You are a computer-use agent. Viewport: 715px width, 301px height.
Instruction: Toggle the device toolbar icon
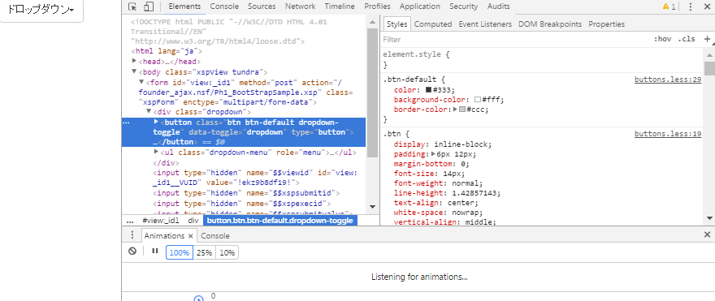pos(148,6)
